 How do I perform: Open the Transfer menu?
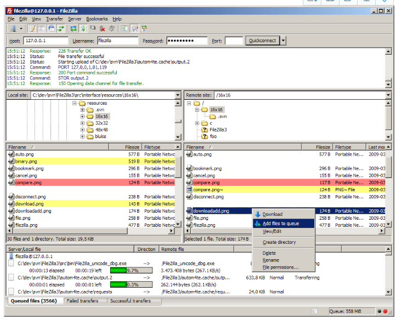[x=54, y=19]
